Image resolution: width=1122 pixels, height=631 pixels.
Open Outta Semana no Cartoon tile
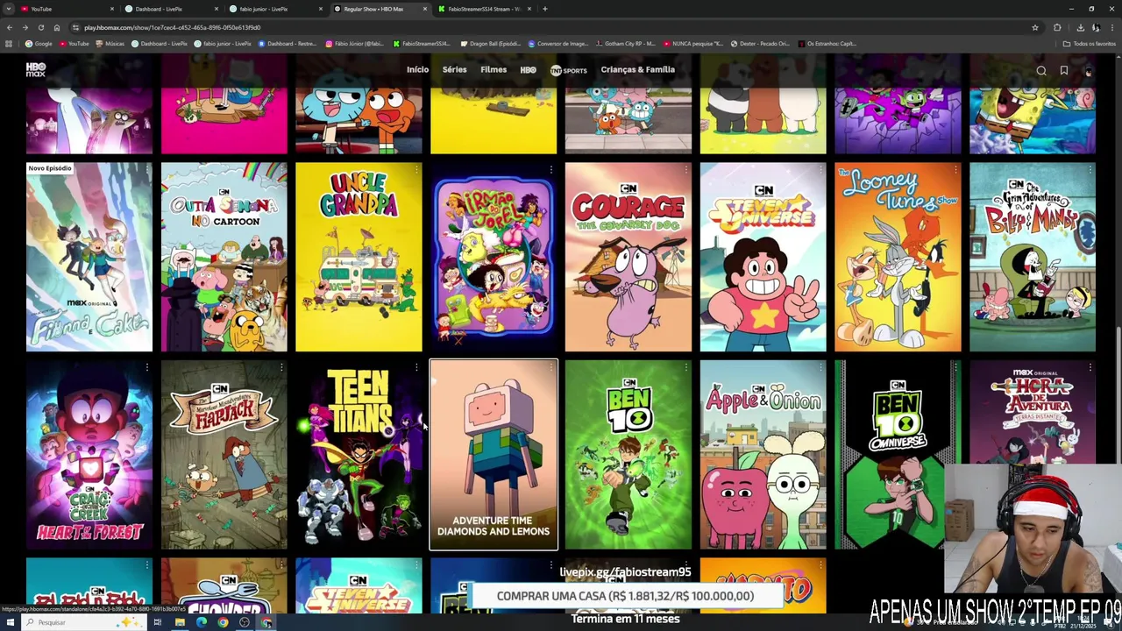click(224, 257)
